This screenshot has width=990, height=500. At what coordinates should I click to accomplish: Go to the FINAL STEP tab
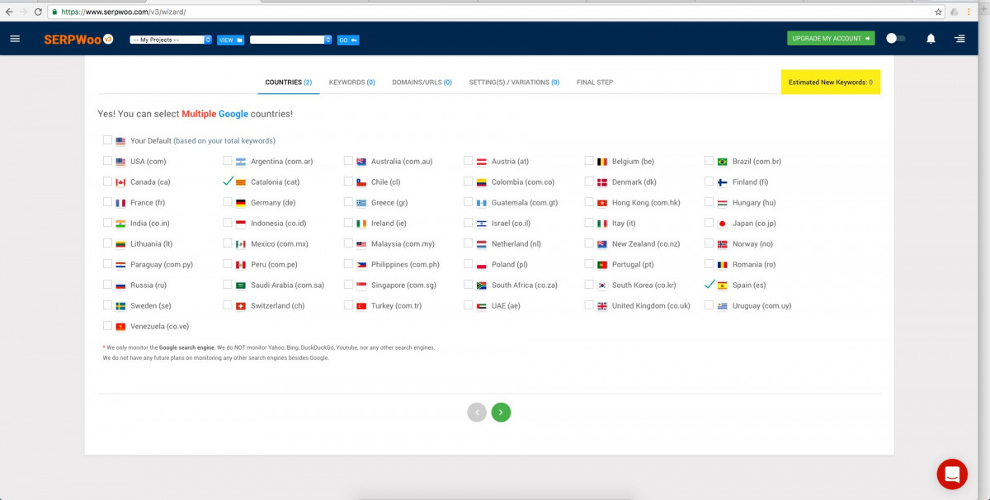[594, 83]
